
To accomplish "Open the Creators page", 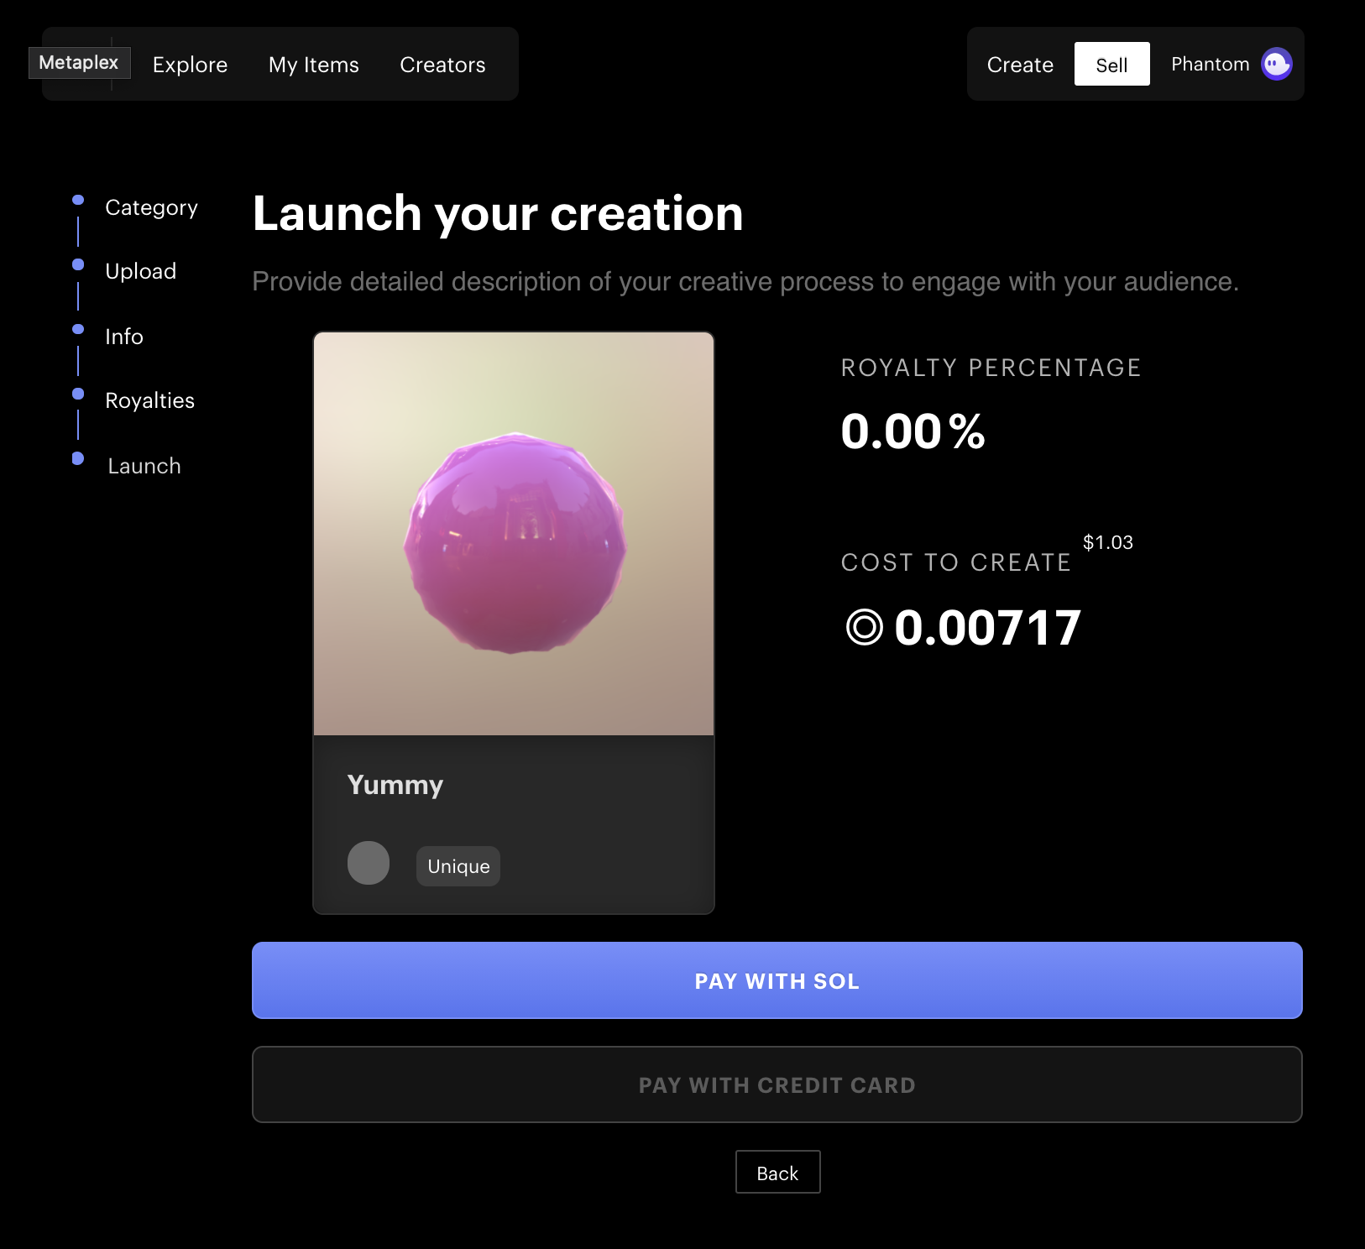I will (x=442, y=65).
